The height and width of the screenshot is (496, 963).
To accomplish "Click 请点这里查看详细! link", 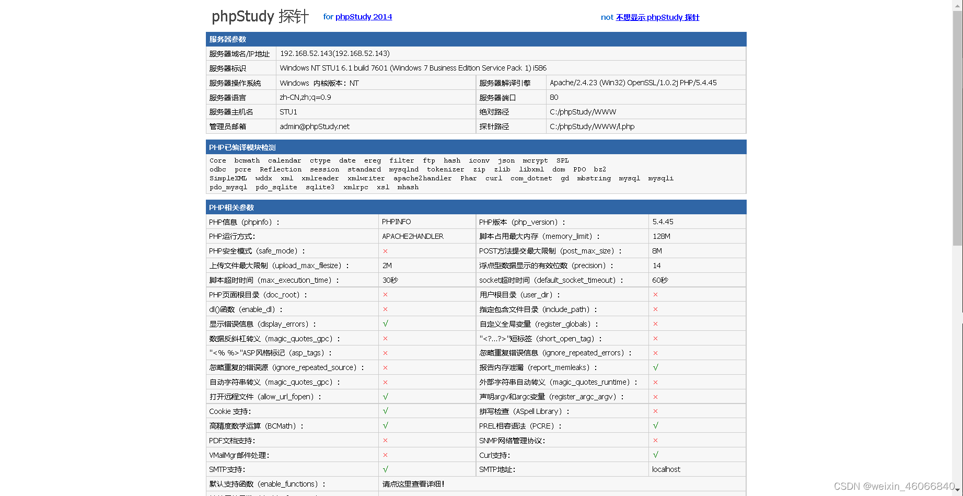I will pos(413,484).
